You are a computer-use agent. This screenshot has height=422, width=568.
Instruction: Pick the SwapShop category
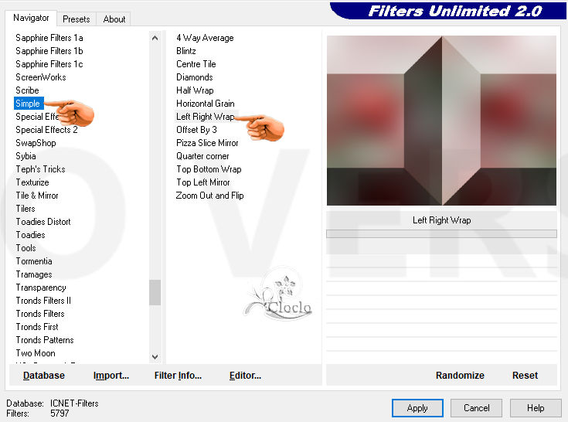pyautogui.click(x=36, y=143)
